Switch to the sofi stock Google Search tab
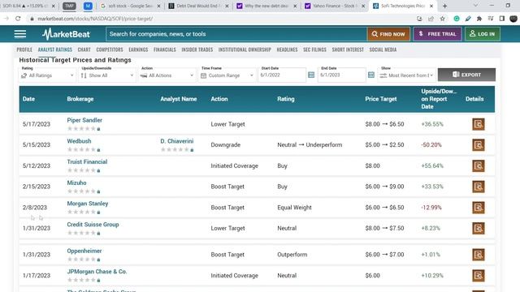 130,6
